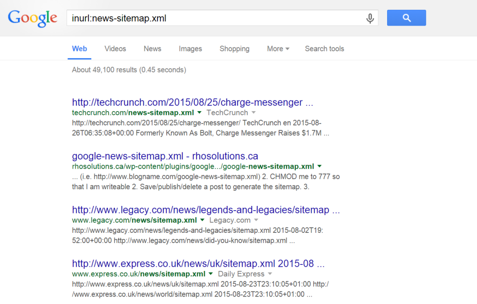The width and height of the screenshot is (477, 304).
Task: Start voice search with microphone icon
Action: 370,19
